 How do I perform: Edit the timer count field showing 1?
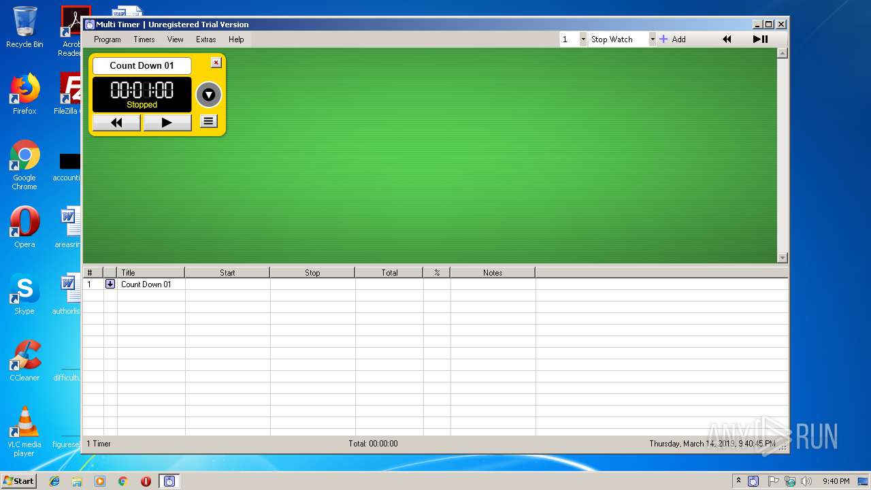569,39
